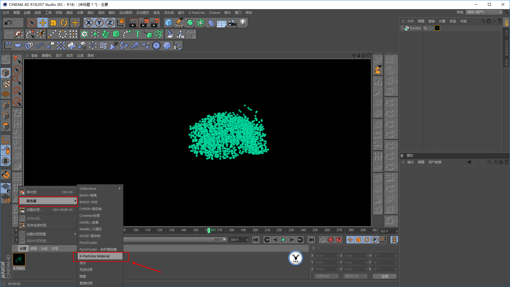510x287 pixels.
Task: Click the Emitter object icon in Object Manager
Action: [x=407, y=28]
